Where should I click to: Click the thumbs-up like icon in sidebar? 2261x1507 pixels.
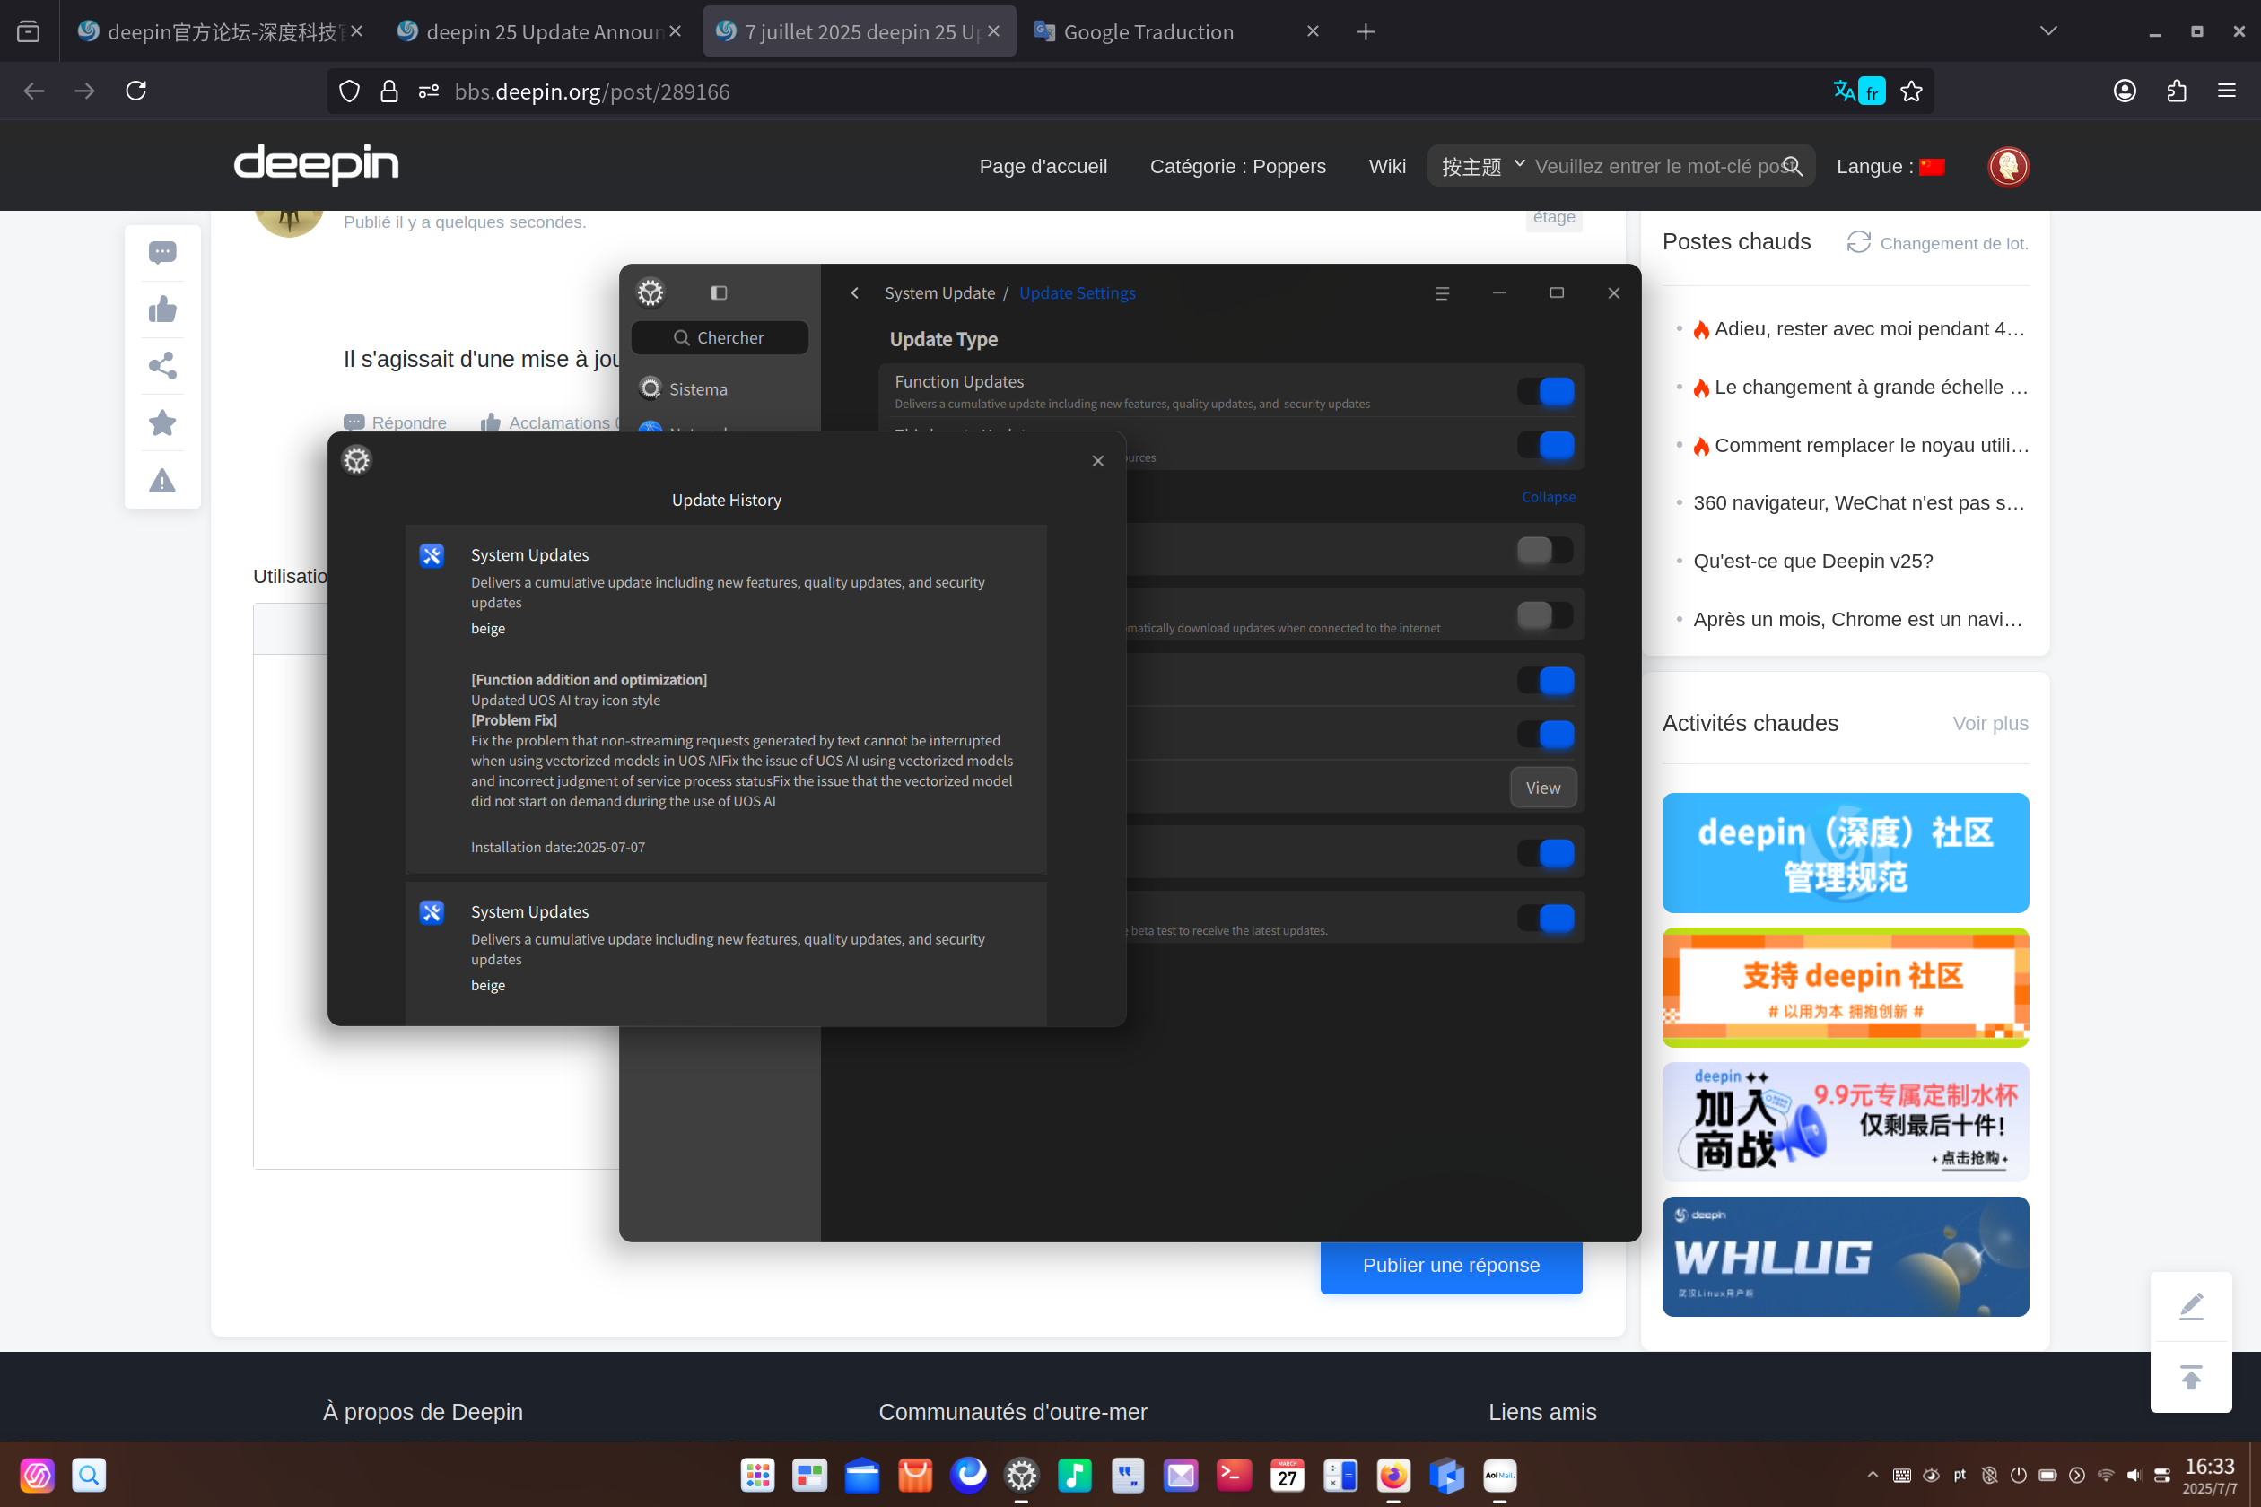coord(162,309)
